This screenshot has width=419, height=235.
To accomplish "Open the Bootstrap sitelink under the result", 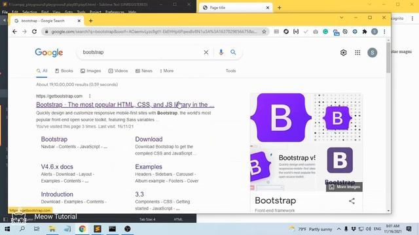I will [54, 139].
